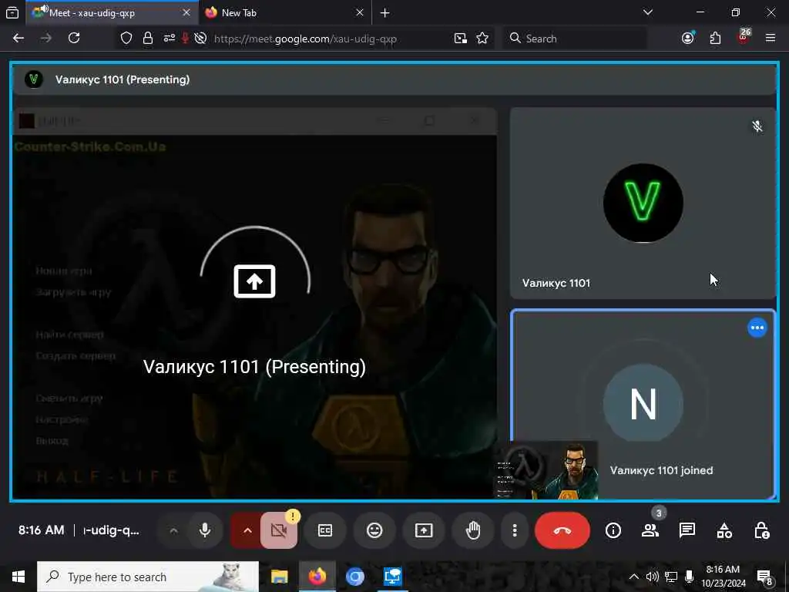
Task: Click the tracking protection shield icon
Action: 126,39
